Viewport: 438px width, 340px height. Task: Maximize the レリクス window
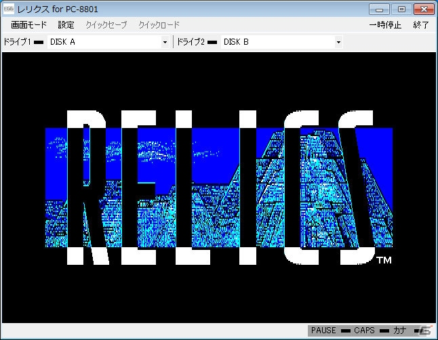point(401,9)
